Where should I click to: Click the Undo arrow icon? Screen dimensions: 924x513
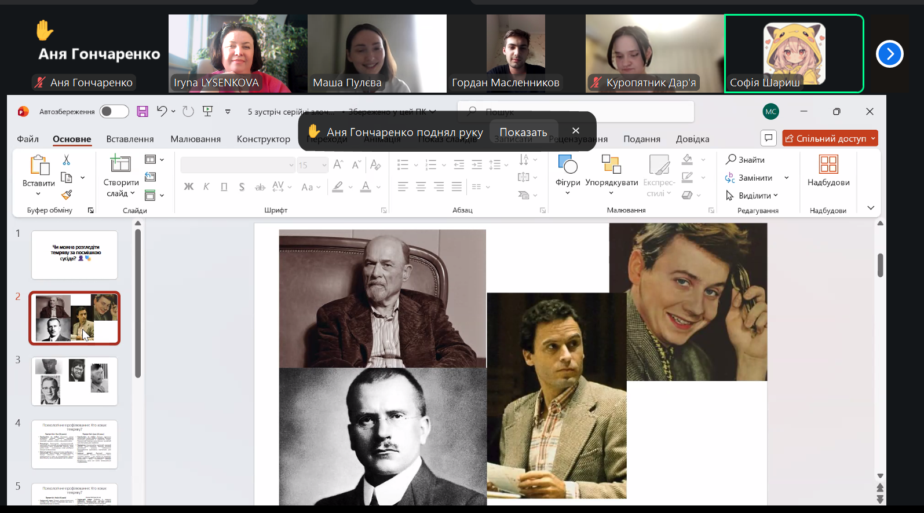tap(162, 111)
